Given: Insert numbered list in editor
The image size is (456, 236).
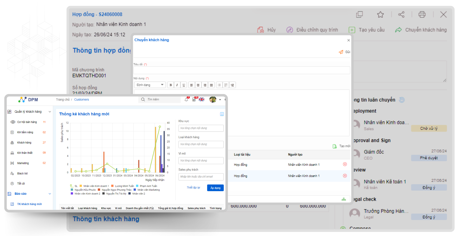Looking at the screenshot, I should pyautogui.click(x=226, y=85).
